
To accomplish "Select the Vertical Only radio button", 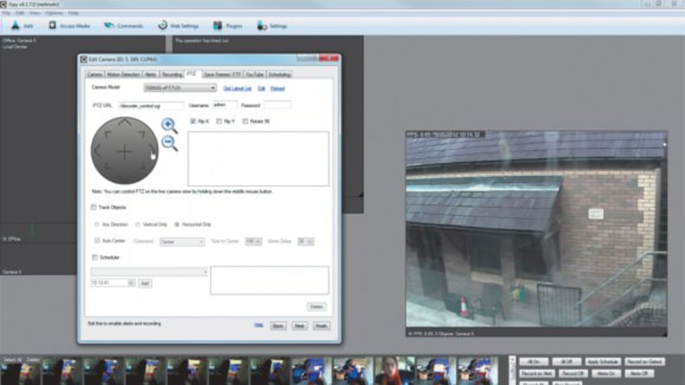I will tap(138, 224).
